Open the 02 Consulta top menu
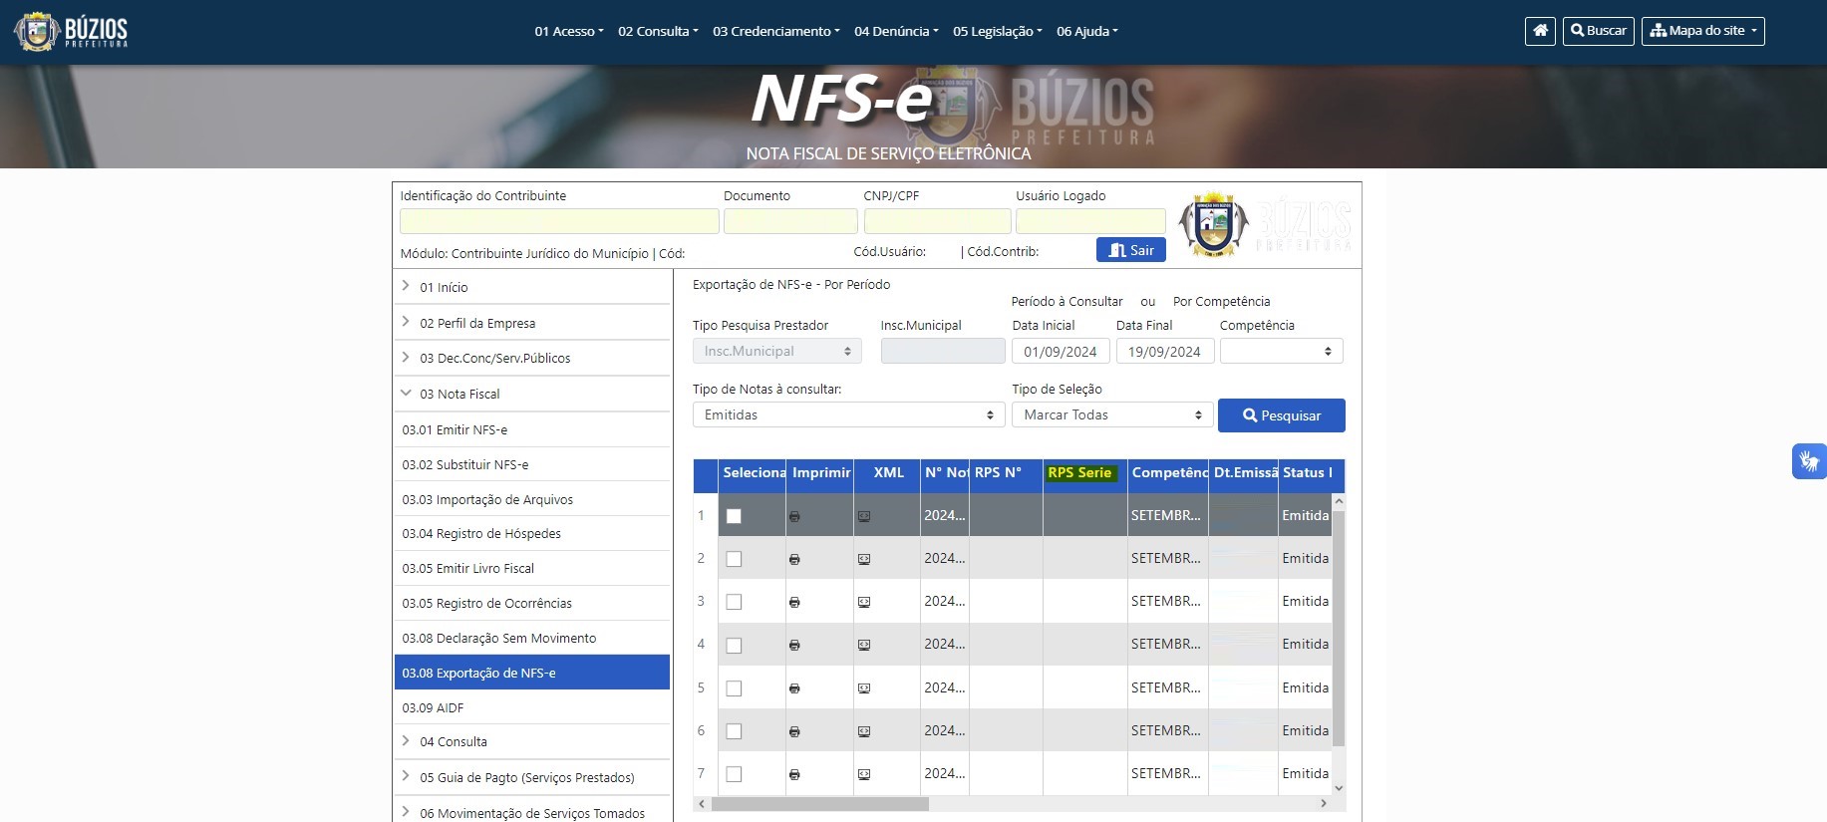The height and width of the screenshot is (822, 1827). 658,31
